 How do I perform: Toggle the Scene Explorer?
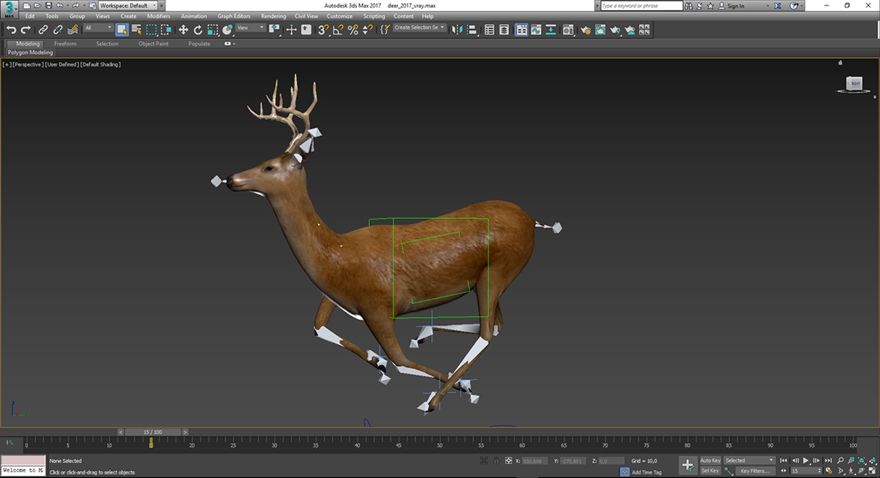click(x=489, y=30)
